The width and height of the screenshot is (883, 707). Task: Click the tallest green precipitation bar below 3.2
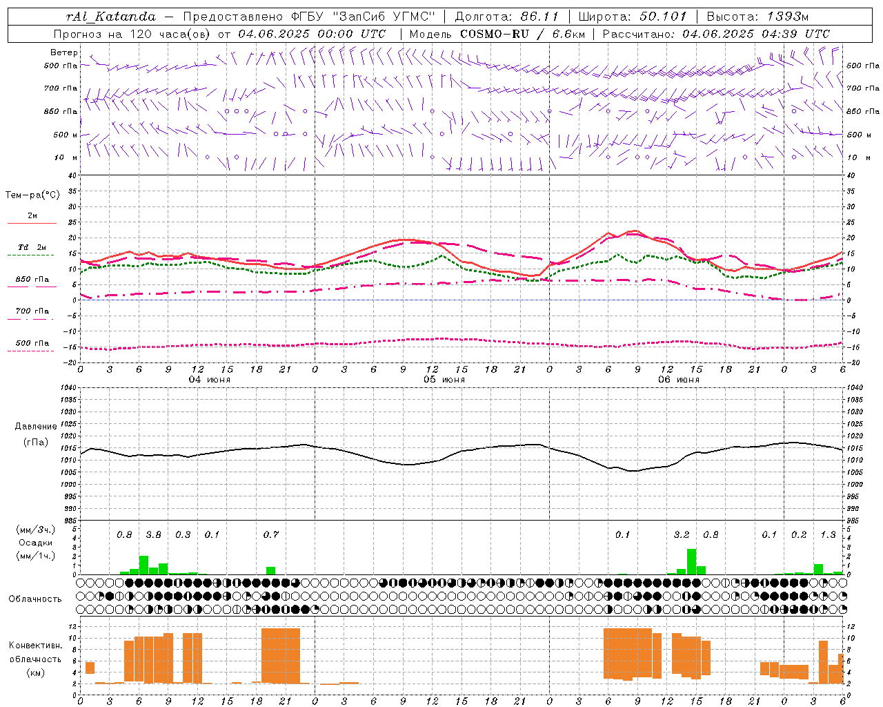coord(691,562)
